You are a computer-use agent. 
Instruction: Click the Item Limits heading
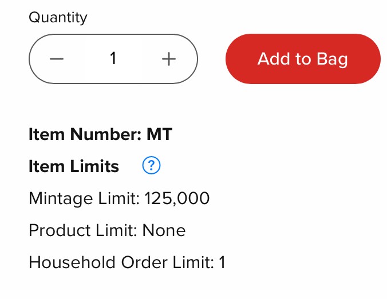[74, 166]
